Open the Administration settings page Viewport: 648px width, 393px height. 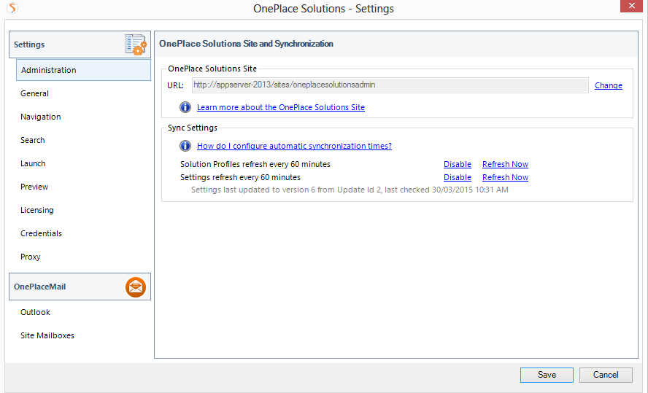[x=49, y=70]
